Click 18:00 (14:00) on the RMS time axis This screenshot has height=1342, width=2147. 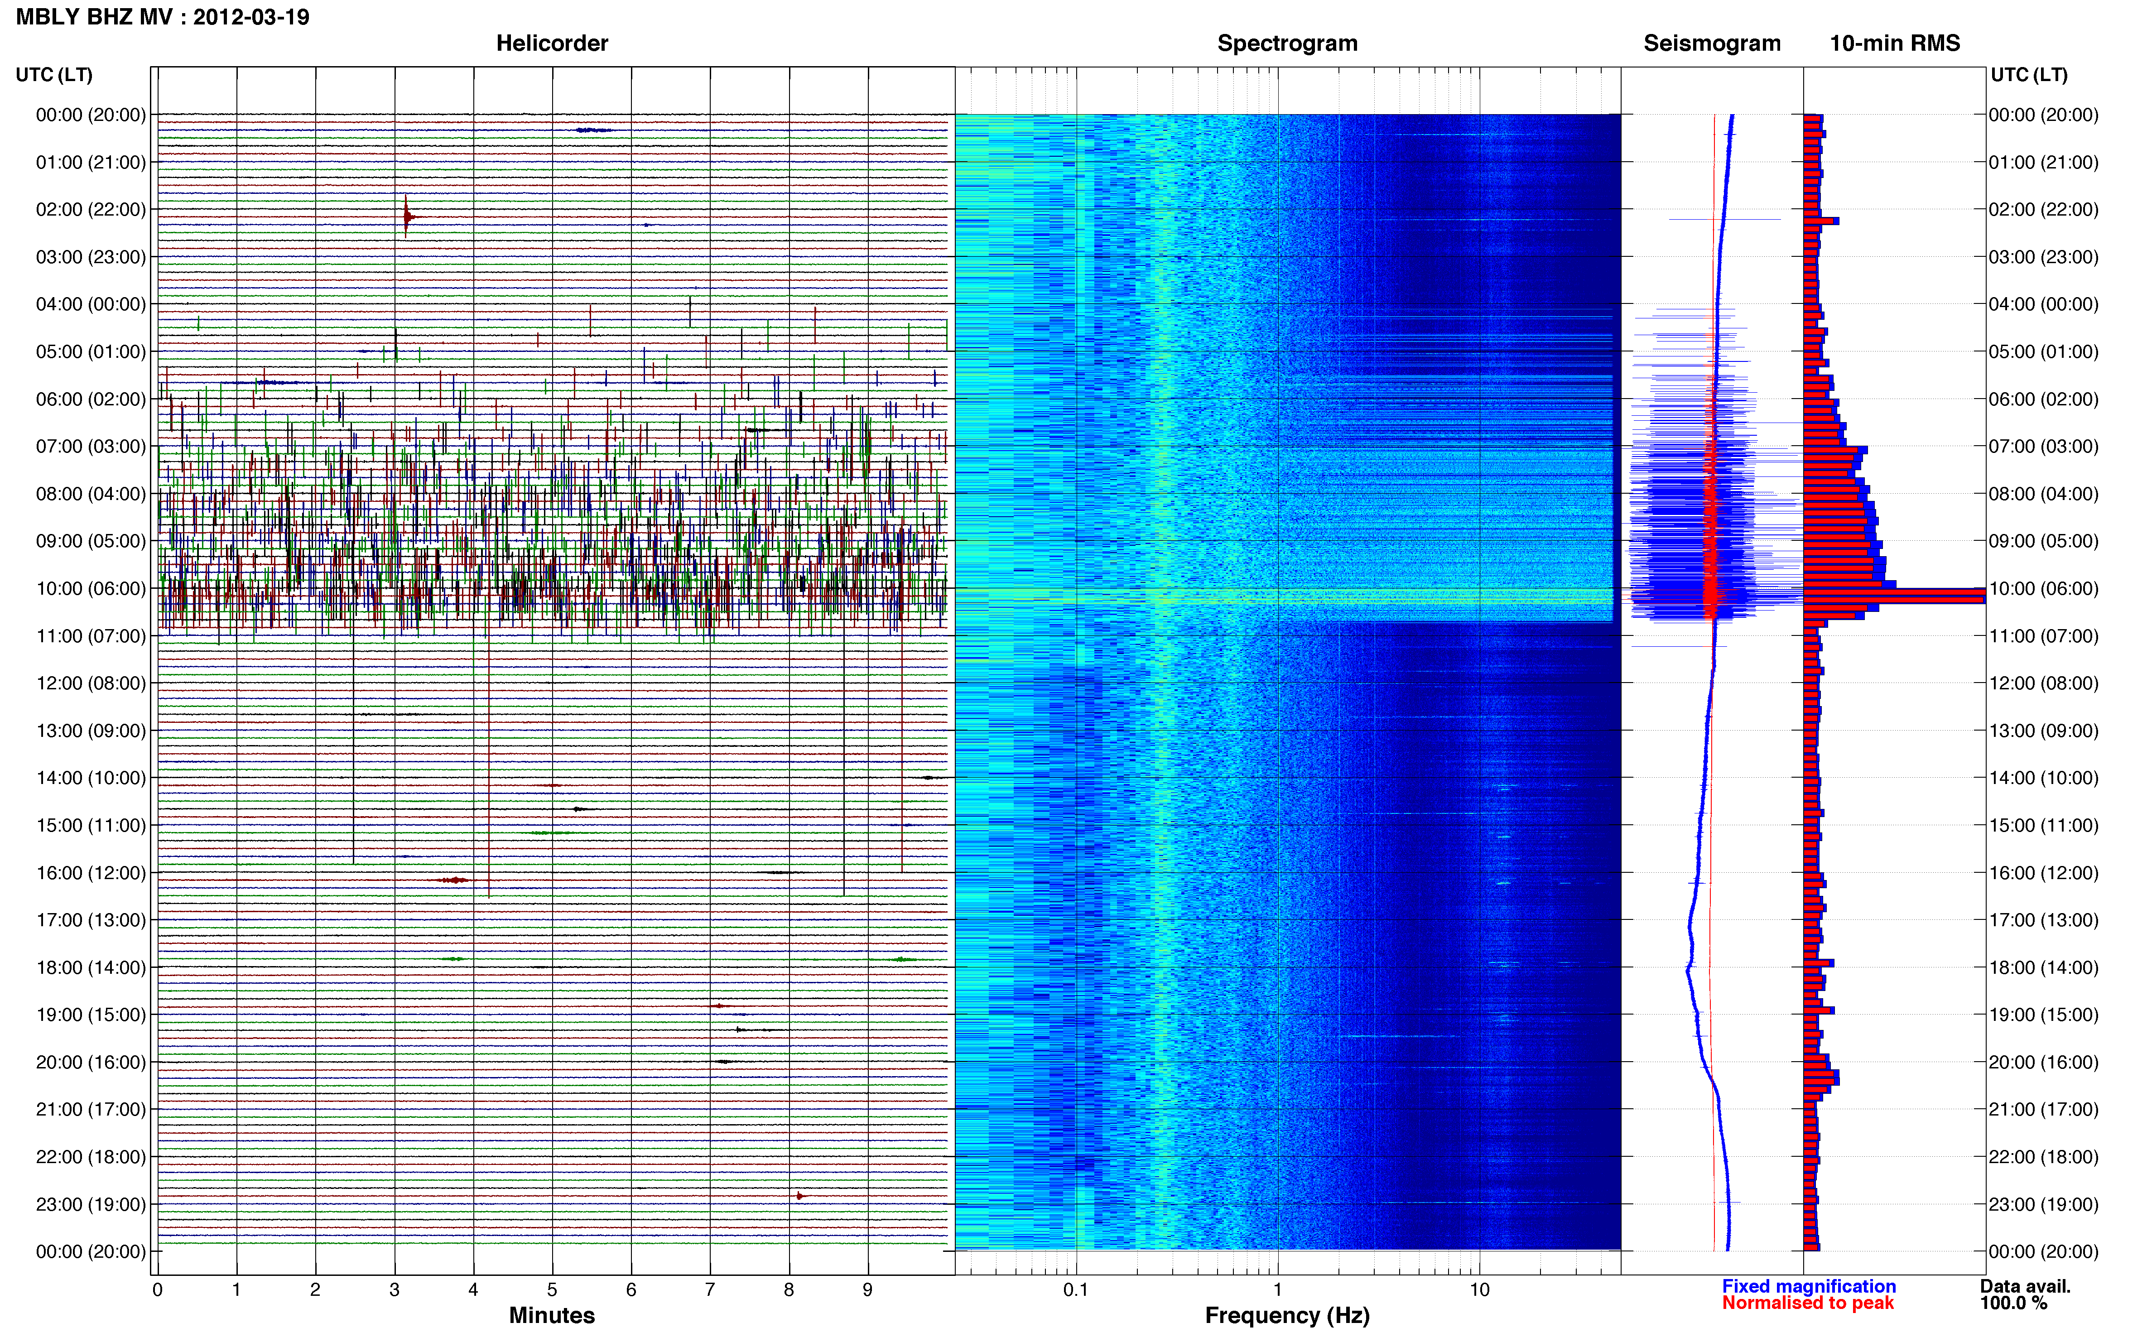pos(2044,967)
